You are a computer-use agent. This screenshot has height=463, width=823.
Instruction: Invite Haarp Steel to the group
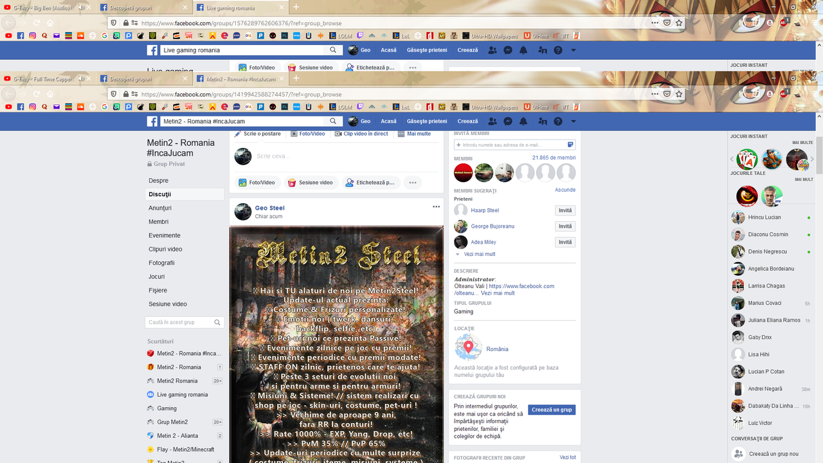[x=565, y=210]
